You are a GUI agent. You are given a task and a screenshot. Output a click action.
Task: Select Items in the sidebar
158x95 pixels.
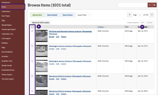(12, 7)
